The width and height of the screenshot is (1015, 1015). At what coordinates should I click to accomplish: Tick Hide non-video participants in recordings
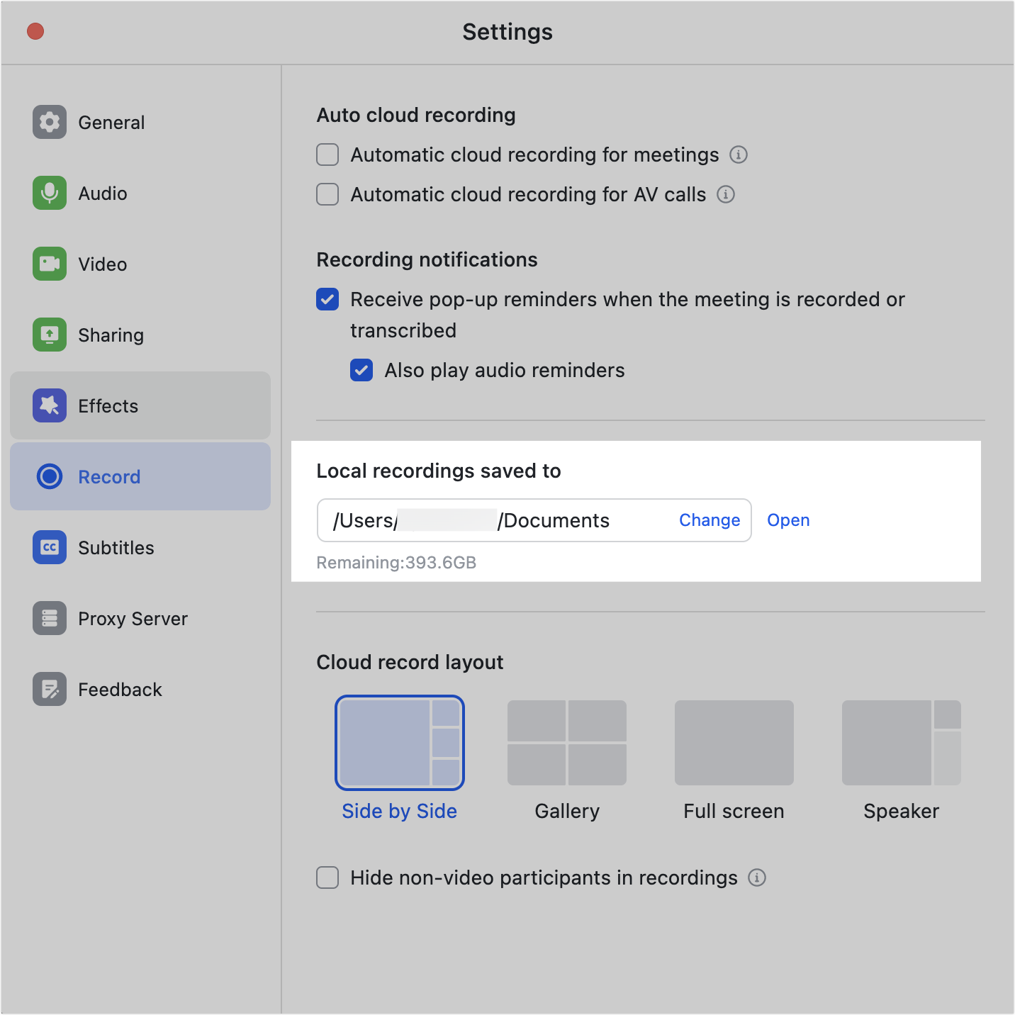click(327, 877)
